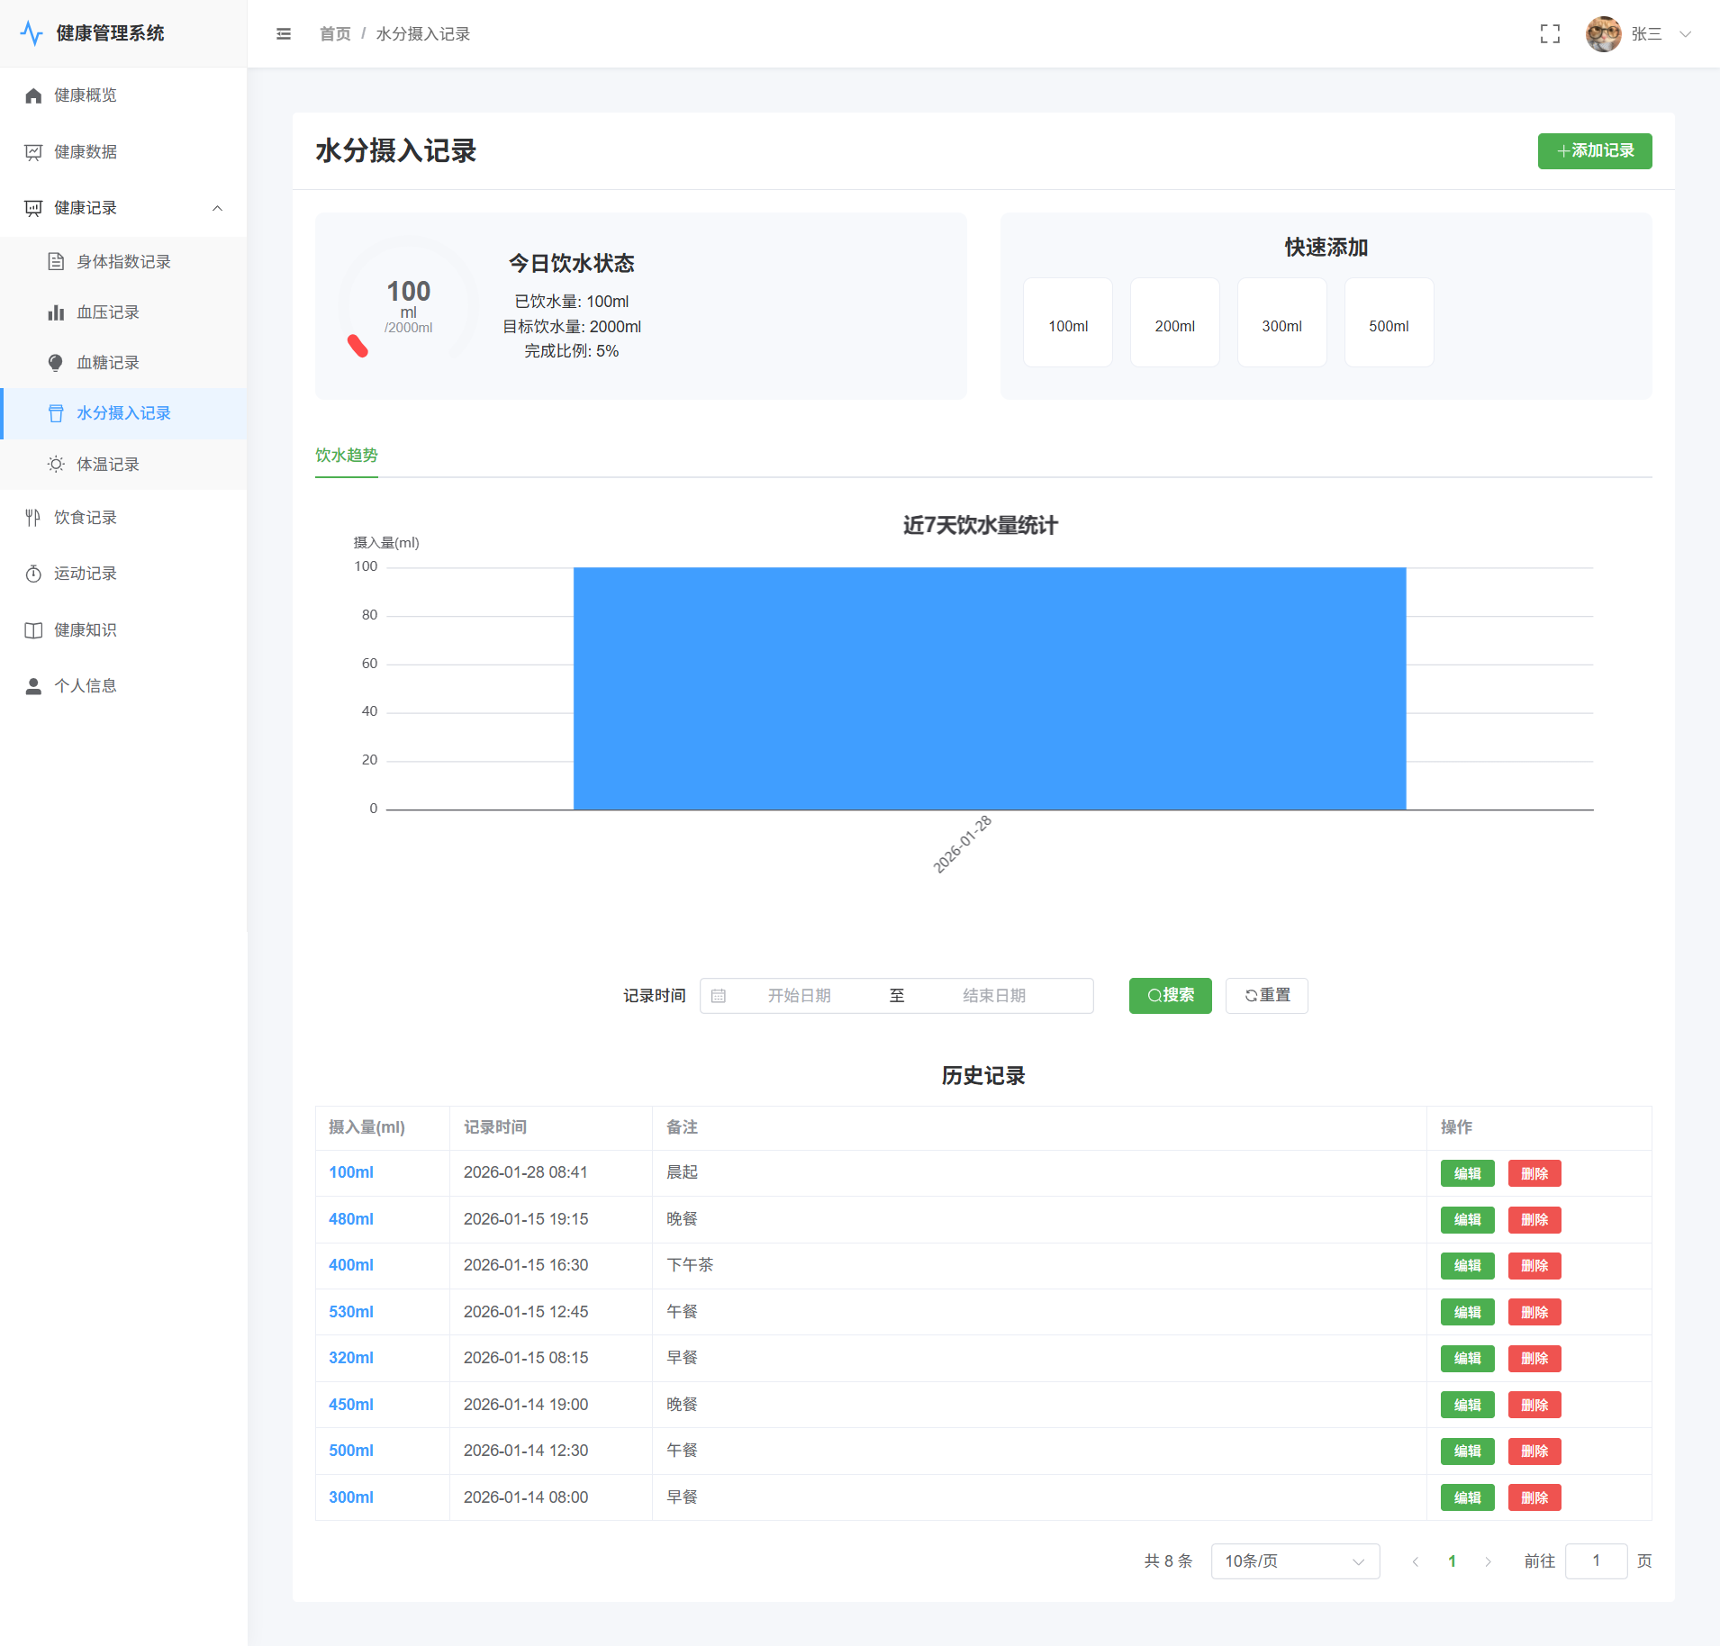Open the 10条/页 page size dropdown
Image resolution: width=1720 pixels, height=1646 pixels.
[x=1294, y=1561]
